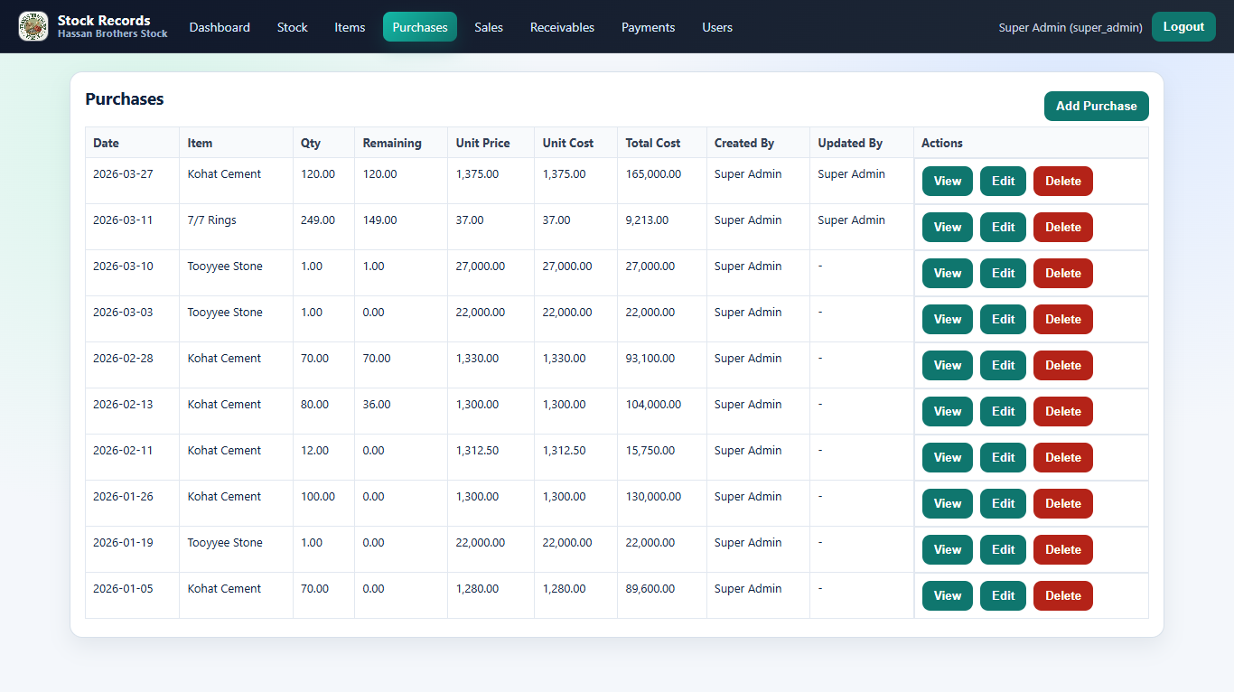Go to the Stock menu
Viewport: 1234px width, 692px height.
tap(293, 27)
